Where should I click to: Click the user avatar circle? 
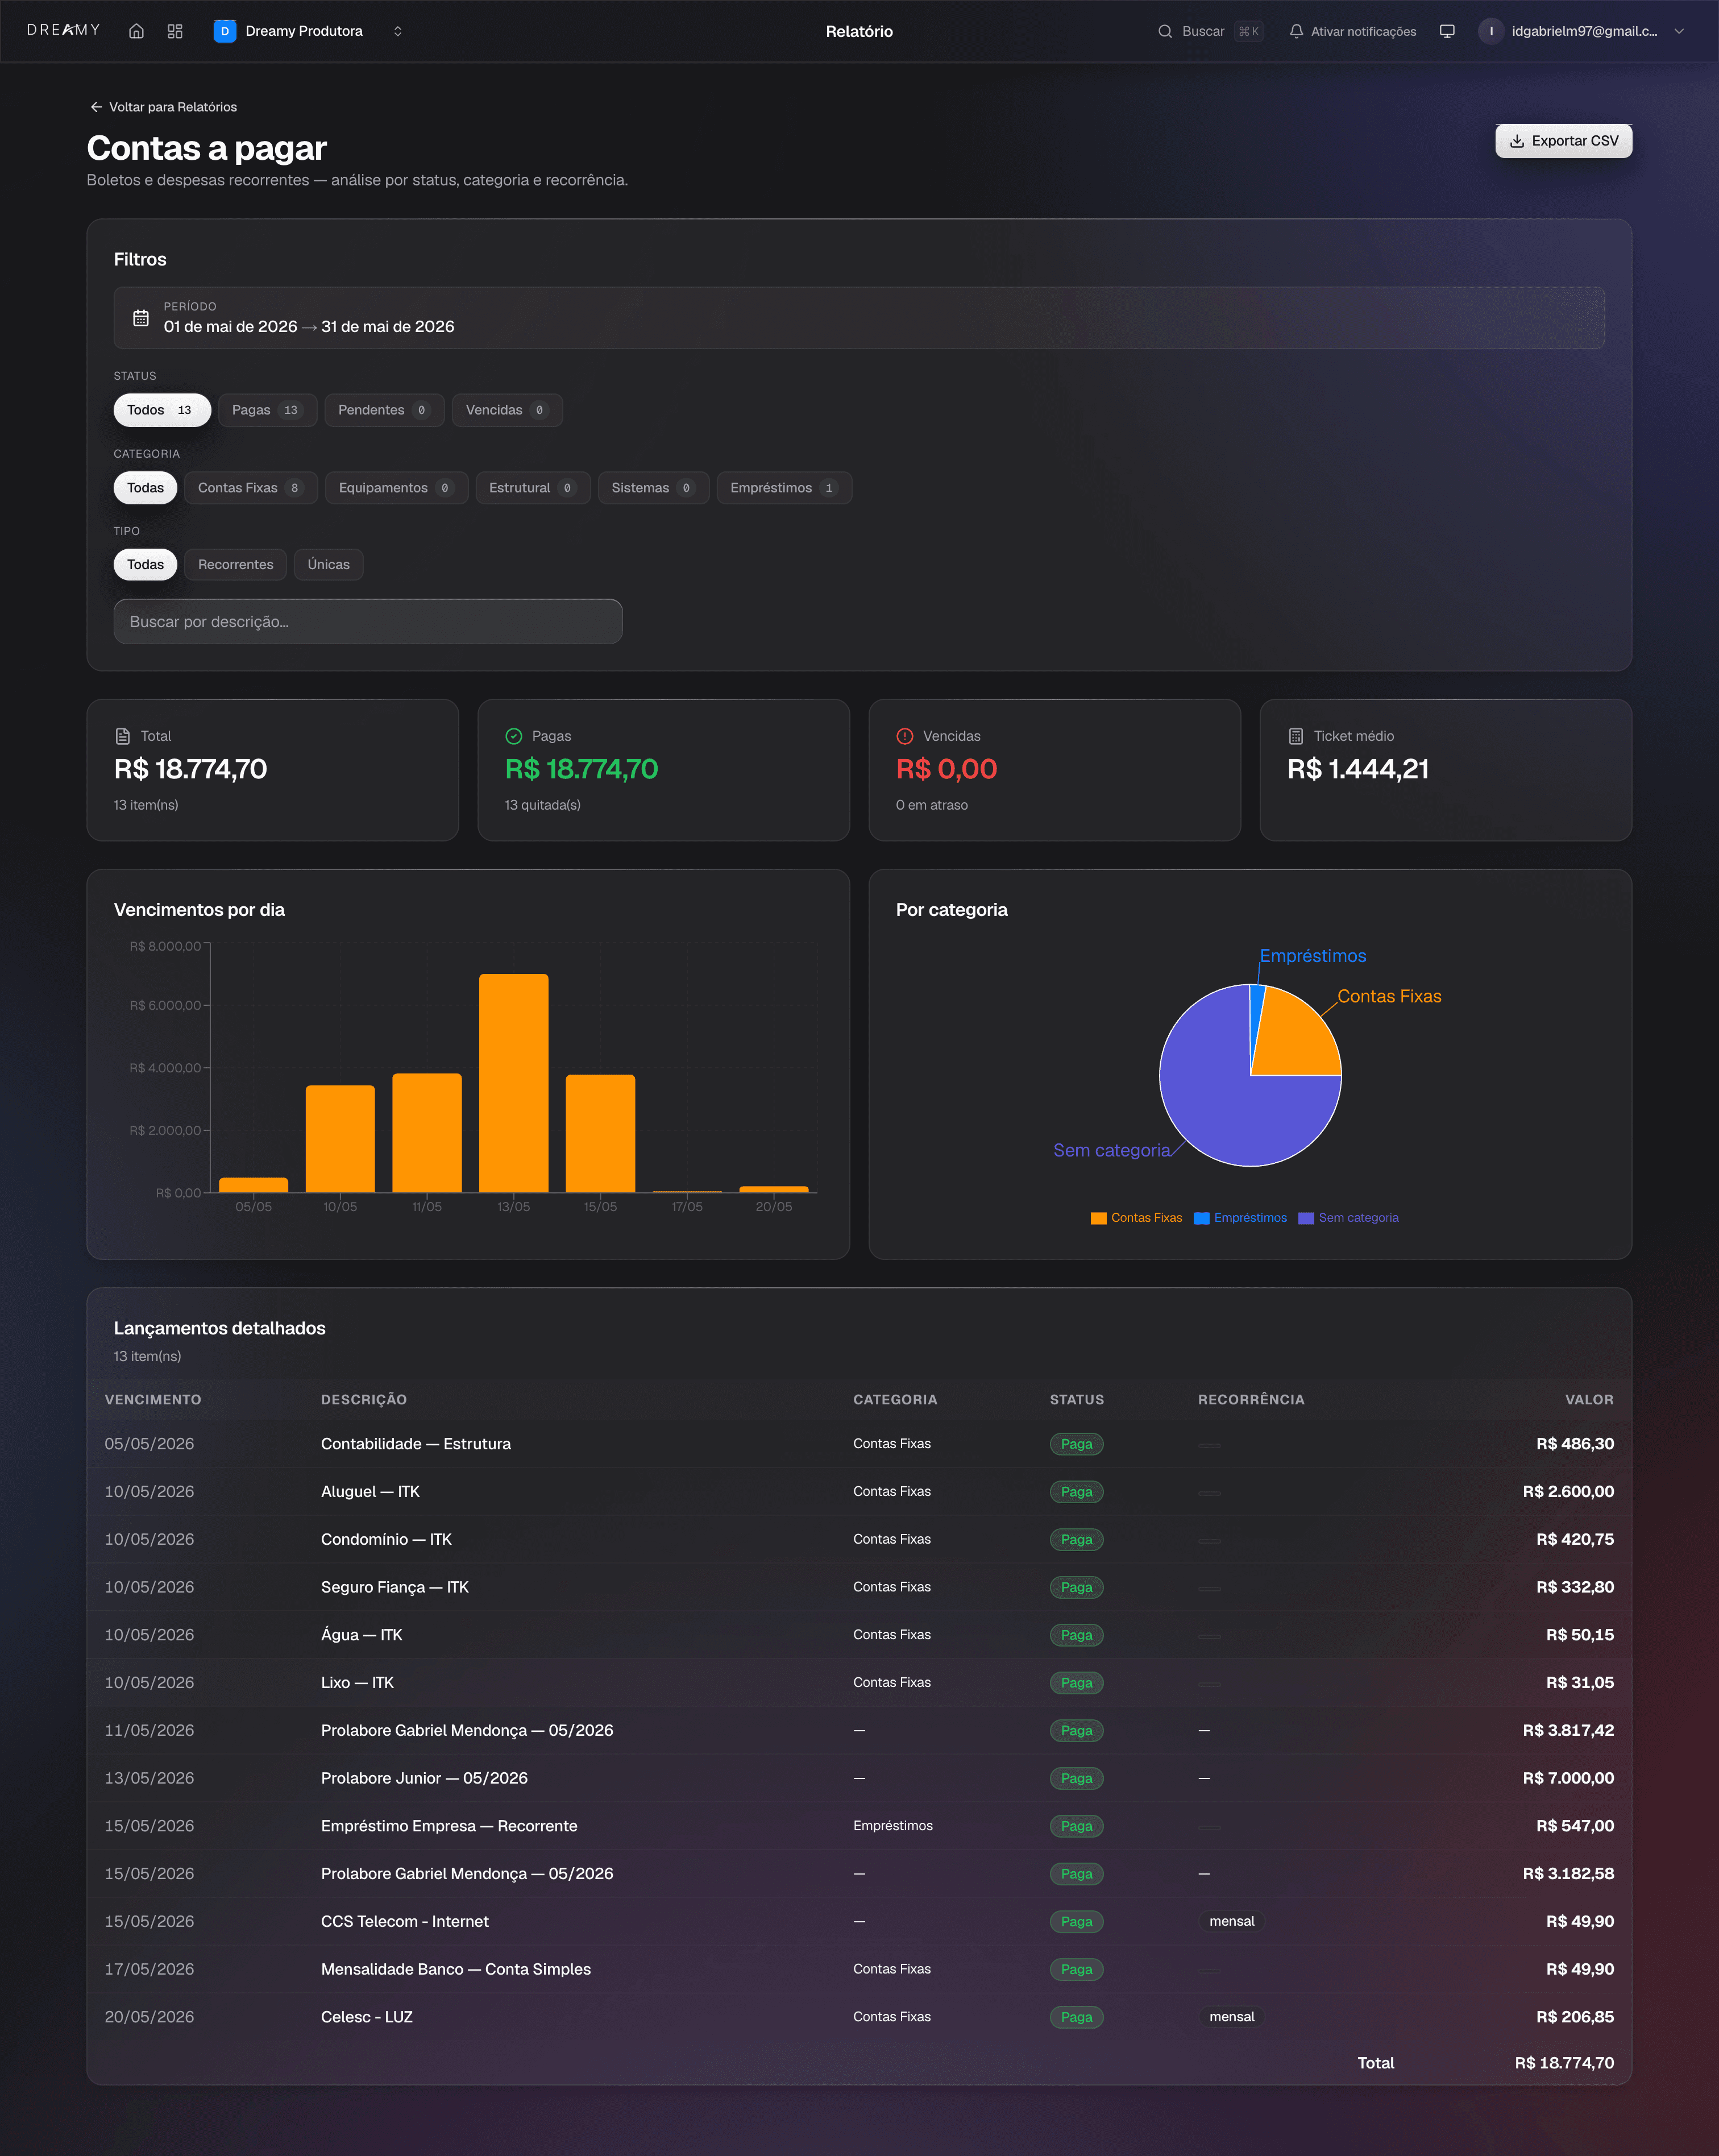(1491, 31)
